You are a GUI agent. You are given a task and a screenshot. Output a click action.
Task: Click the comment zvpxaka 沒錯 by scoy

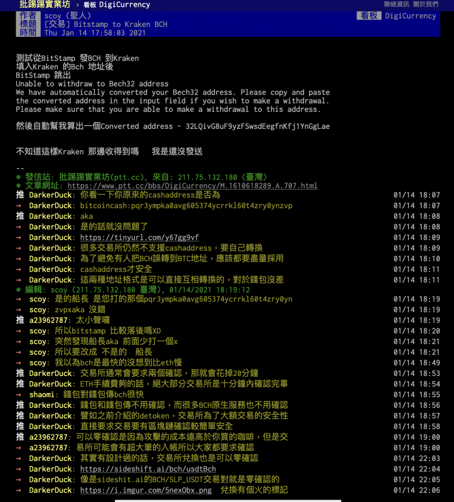[x=80, y=310]
